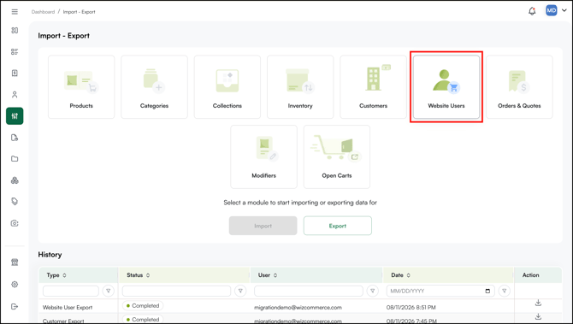
Task: Click the Completed status of Website User Export
Action: pos(143,306)
